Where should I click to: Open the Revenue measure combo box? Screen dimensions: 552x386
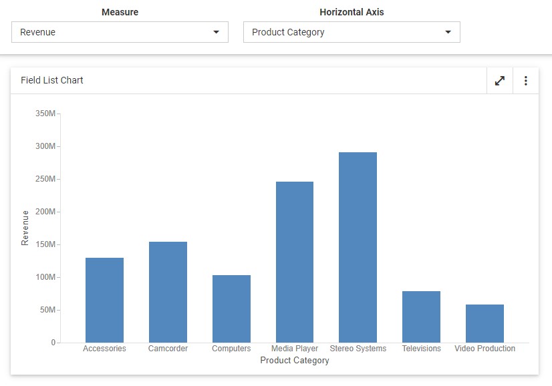[114, 32]
